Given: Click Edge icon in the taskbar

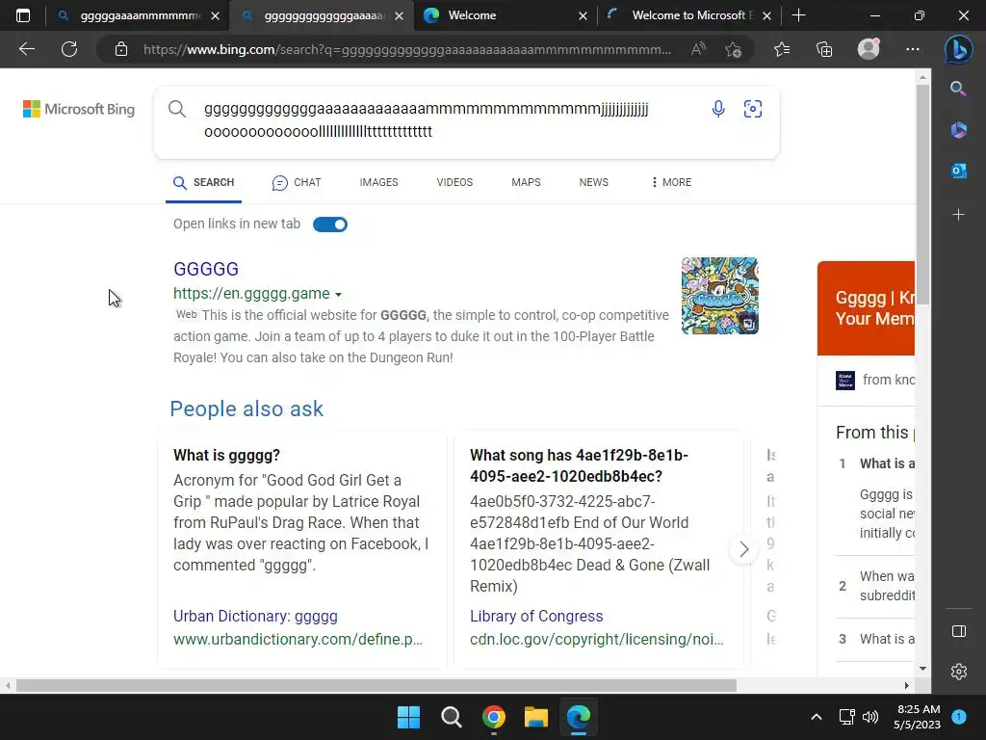Looking at the screenshot, I should 579,717.
